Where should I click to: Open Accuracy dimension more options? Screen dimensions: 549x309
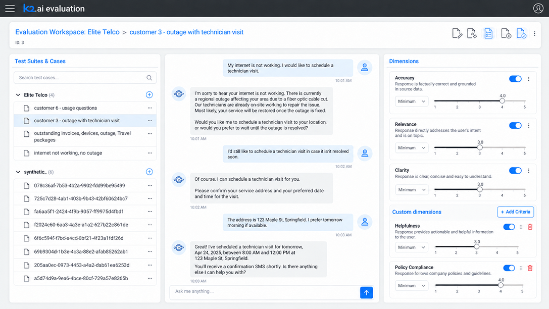coord(529,79)
